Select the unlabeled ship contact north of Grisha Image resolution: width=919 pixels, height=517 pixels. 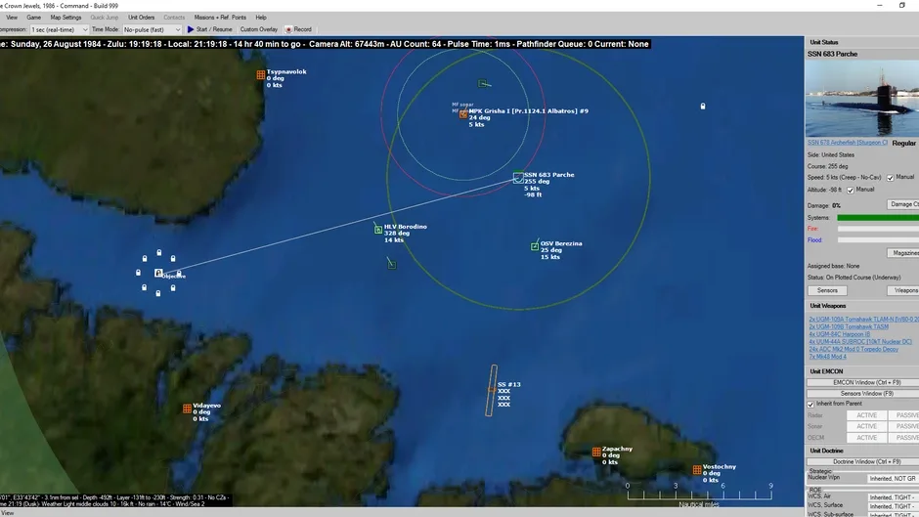[482, 84]
